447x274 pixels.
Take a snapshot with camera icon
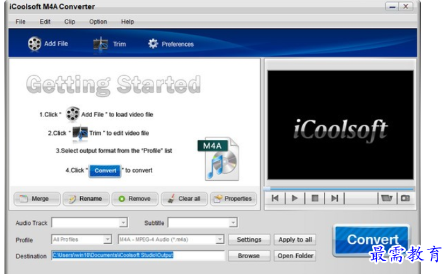(x=405, y=198)
